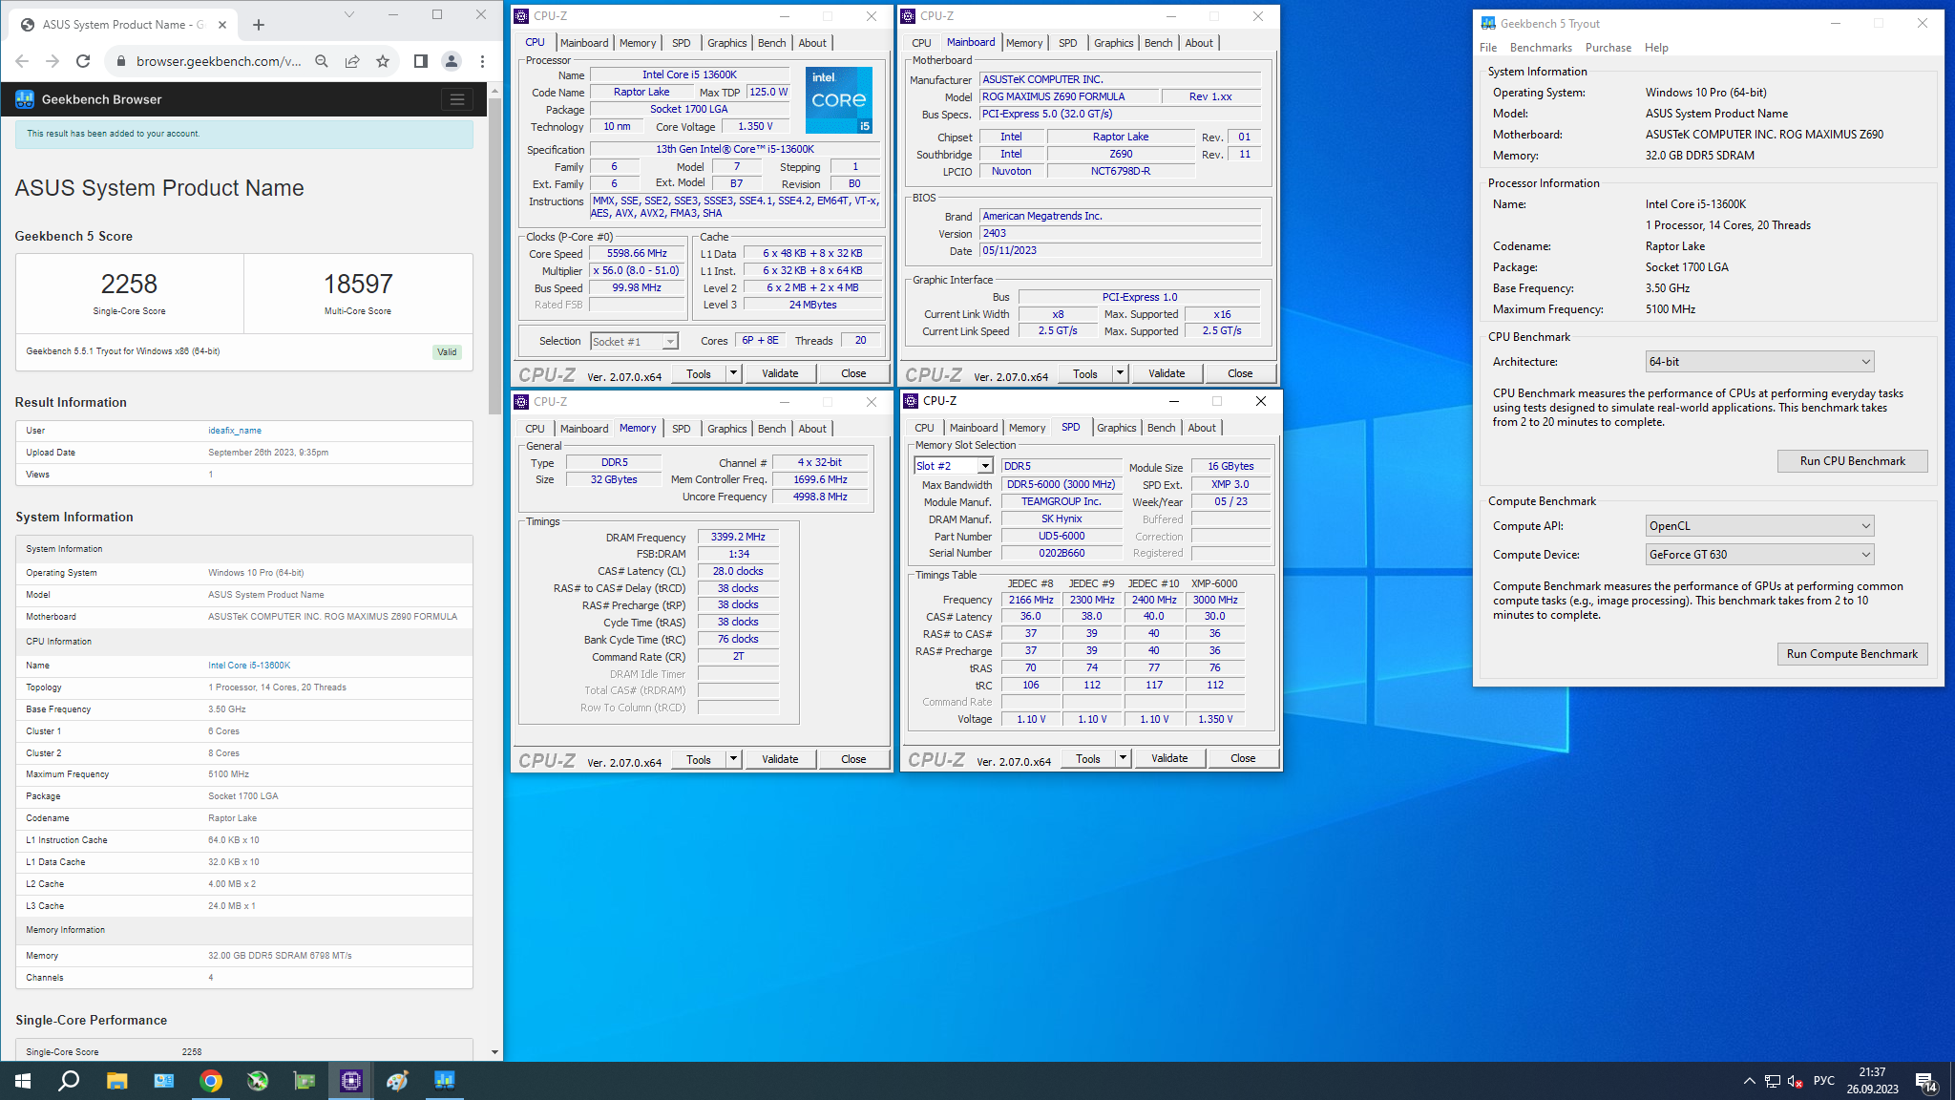Click the share page icon in address bar
The width and height of the screenshot is (1955, 1100).
coord(352,61)
